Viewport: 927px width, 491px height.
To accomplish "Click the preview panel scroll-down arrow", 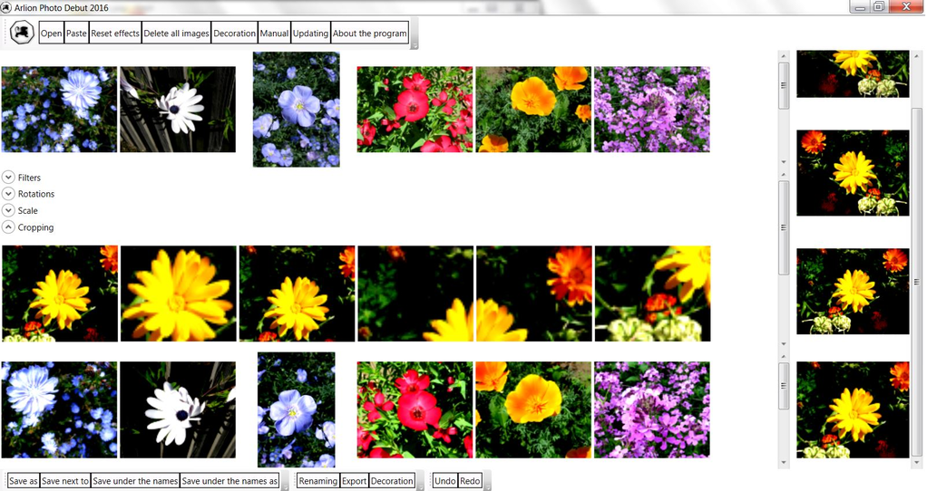I will pyautogui.click(x=917, y=463).
